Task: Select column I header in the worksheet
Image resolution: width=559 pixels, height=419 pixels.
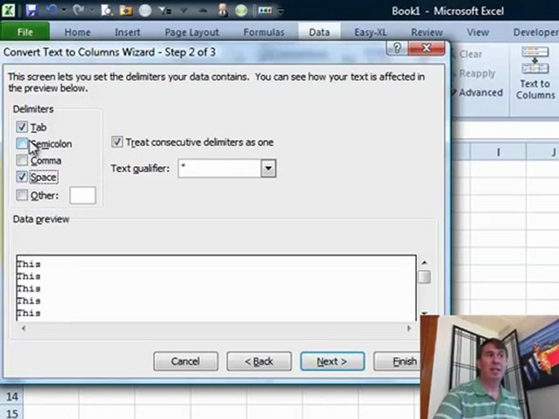Action: point(498,152)
